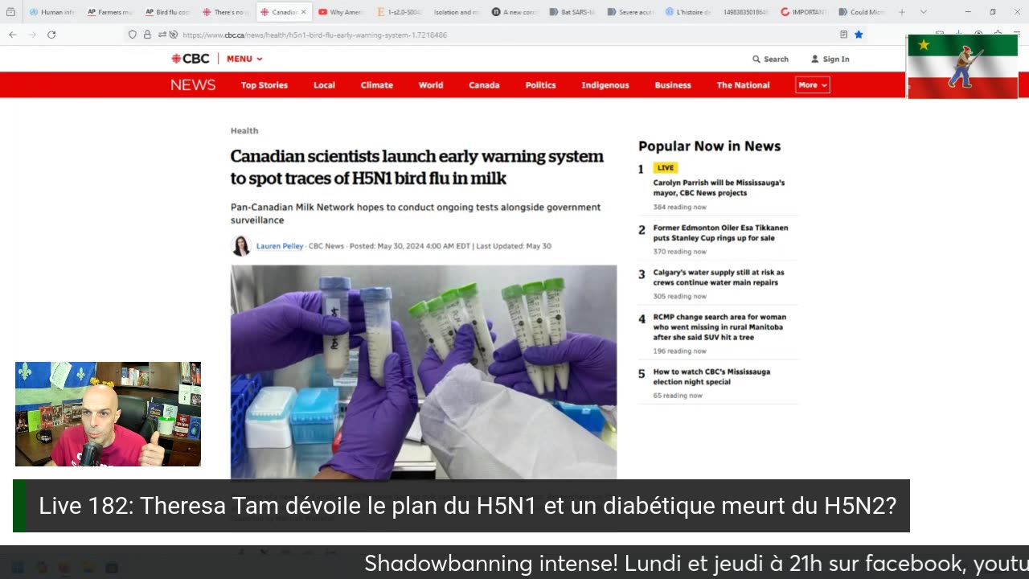Click the Windows Start button on taskbar
The width and height of the screenshot is (1029, 579).
[18, 567]
